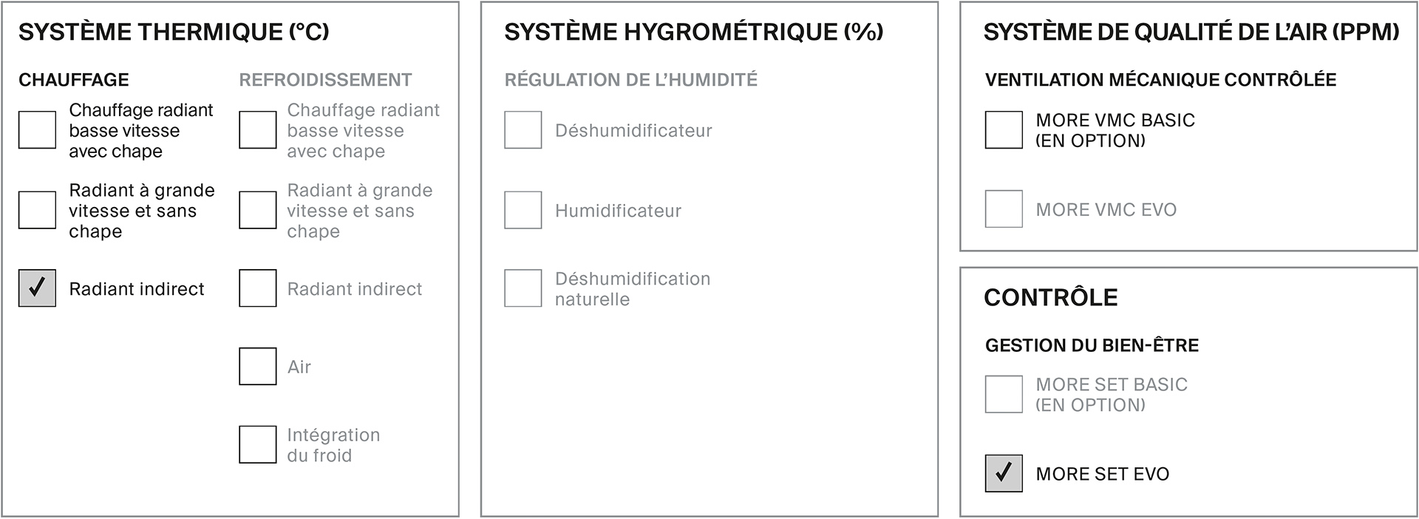
Task: Check Radiant indirect under REFROIDISSEMENT
Action: (258, 288)
